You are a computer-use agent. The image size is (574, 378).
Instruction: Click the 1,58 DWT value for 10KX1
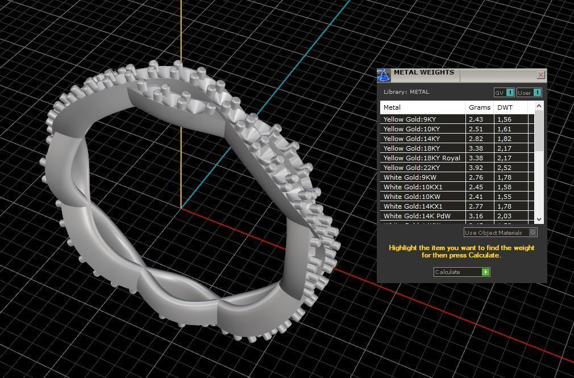tap(505, 187)
